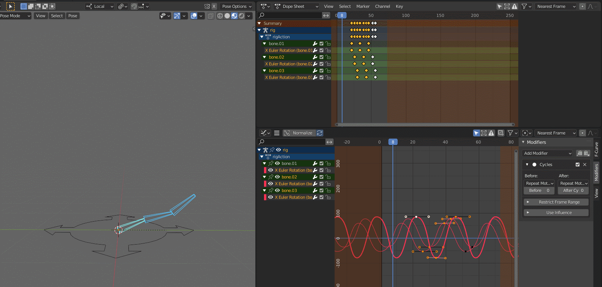Toggle create ghost curves icon in Graph Editor
Viewport: 602px width, 287px height.
(501, 133)
